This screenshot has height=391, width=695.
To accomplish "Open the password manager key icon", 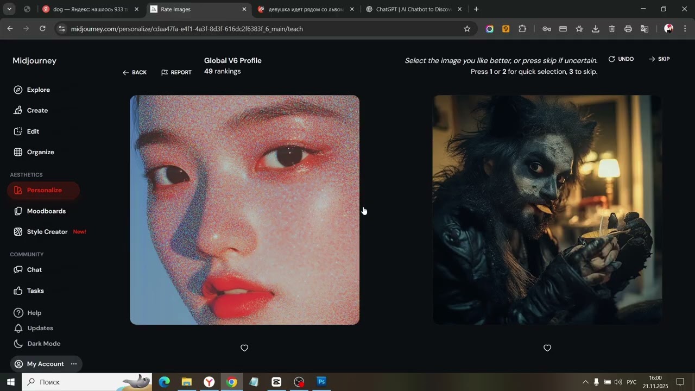I will [547, 29].
